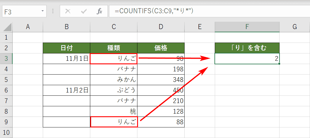The width and height of the screenshot is (310, 138).
Task: Select row 7 header
Action: click(6, 101)
